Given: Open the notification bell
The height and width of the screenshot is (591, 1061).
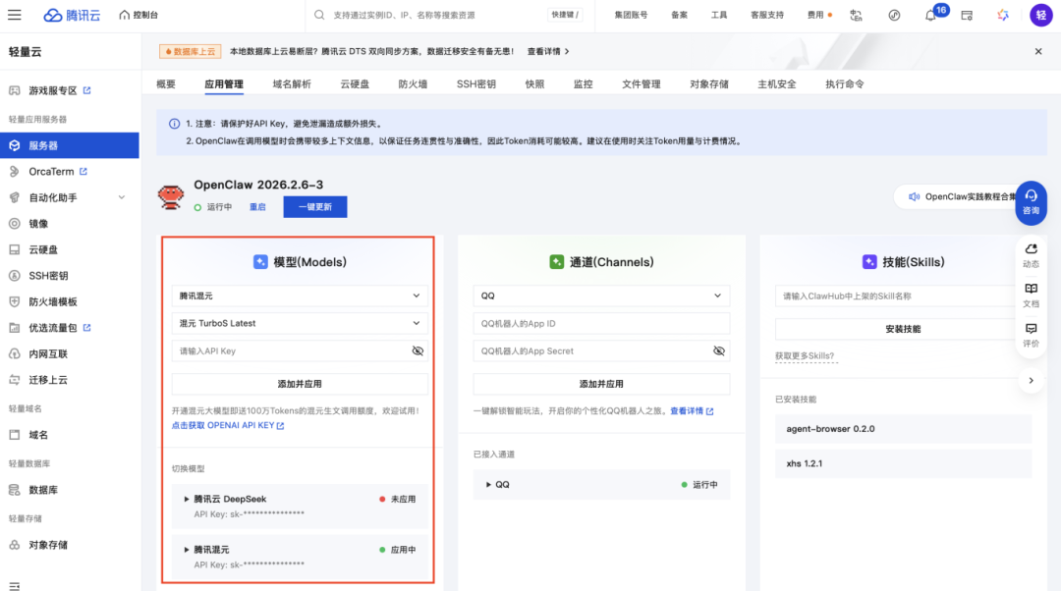Looking at the screenshot, I should tap(930, 15).
